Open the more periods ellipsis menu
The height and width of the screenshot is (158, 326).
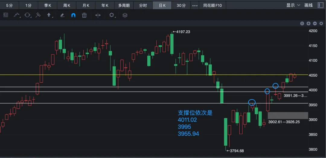195,6
